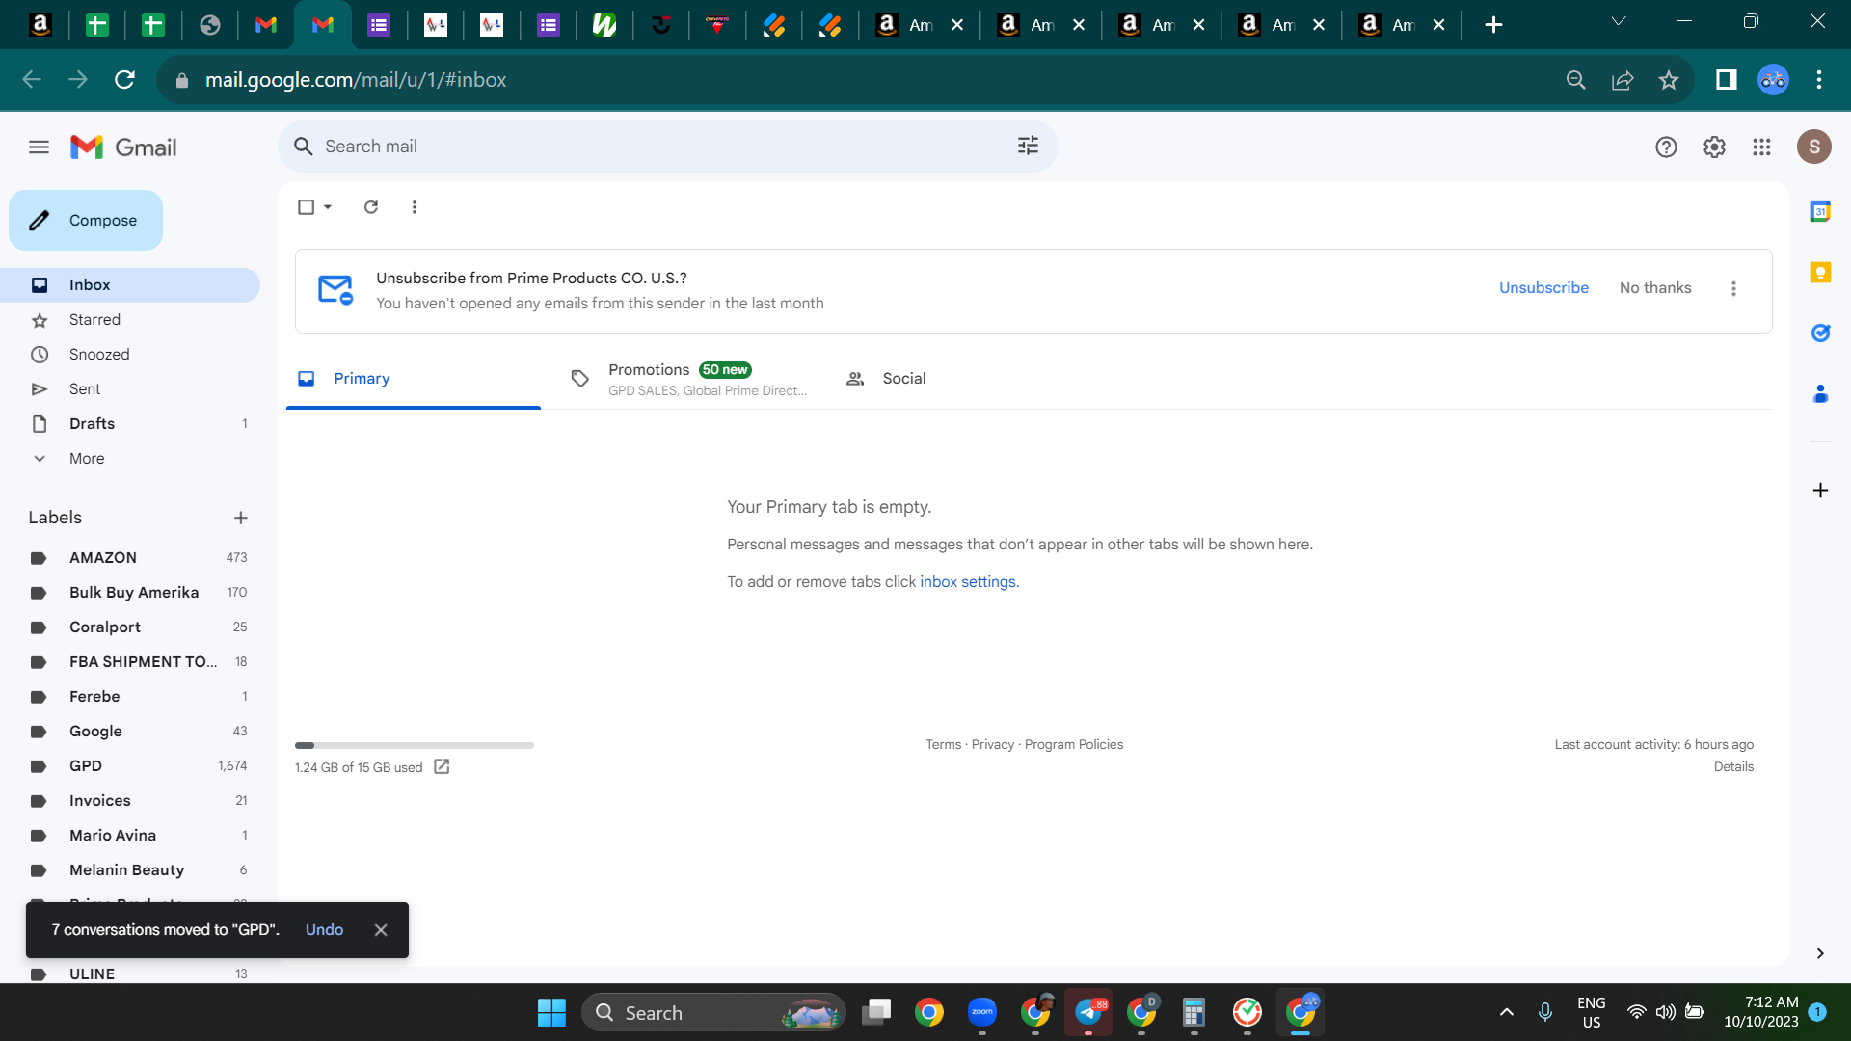Open Gmail settings gear

pos(1714,147)
